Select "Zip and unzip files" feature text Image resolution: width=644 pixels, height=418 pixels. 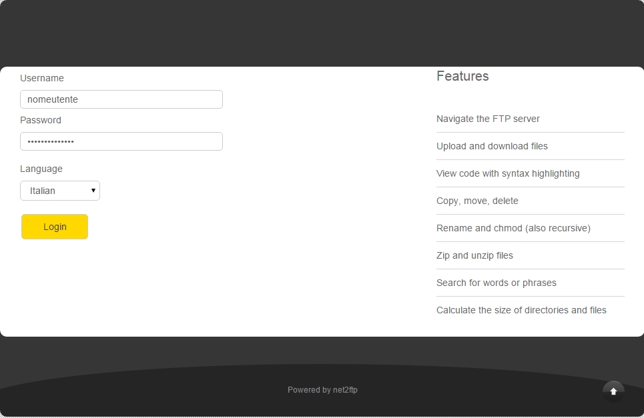474,255
